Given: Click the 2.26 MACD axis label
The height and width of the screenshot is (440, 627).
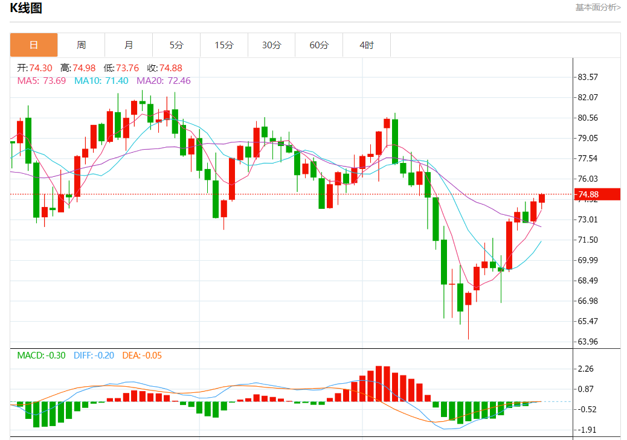Looking at the screenshot, I should click(x=586, y=369).
